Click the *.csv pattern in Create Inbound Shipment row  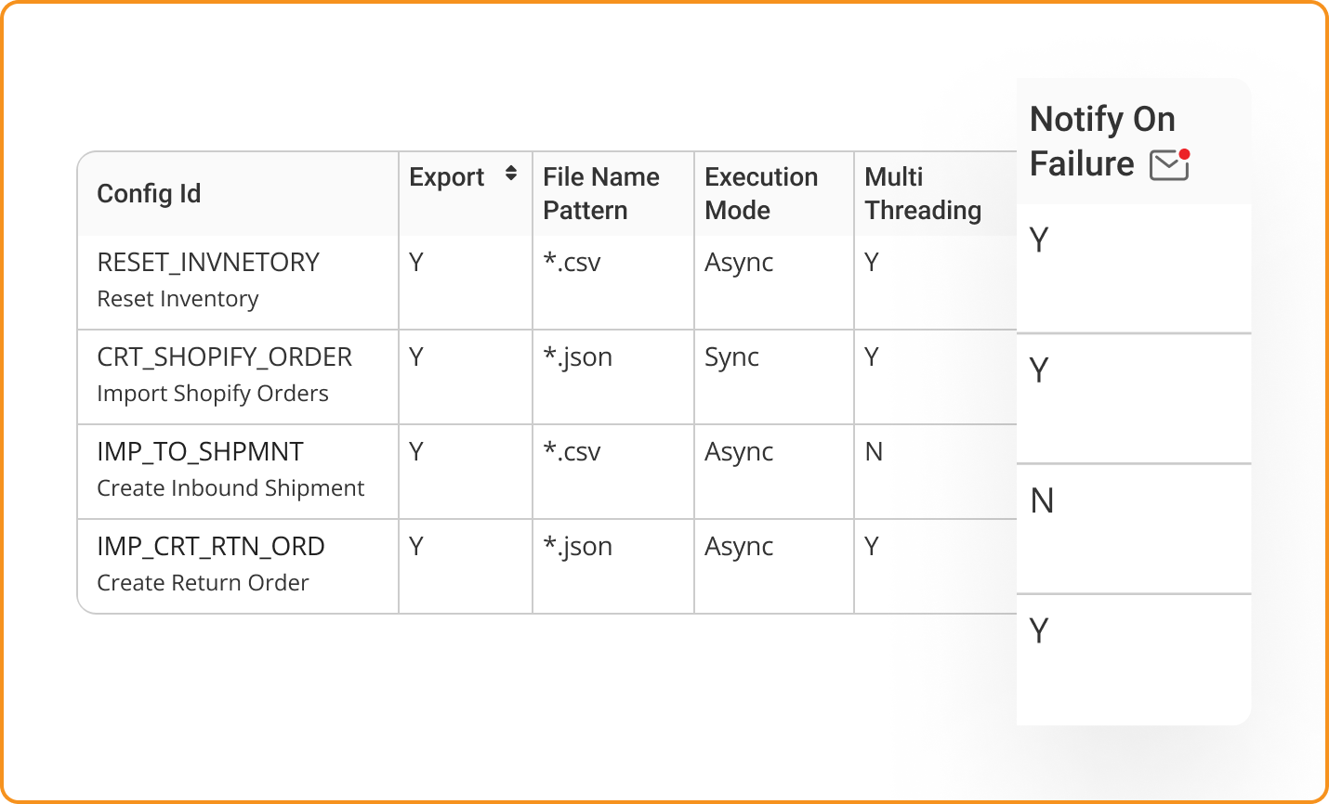pyautogui.click(x=572, y=452)
